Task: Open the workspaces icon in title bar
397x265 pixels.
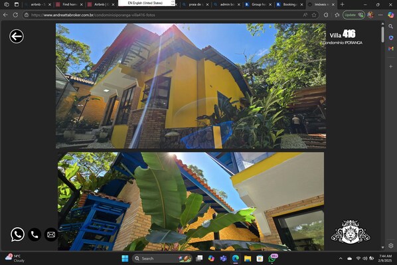Action: click(7, 4)
